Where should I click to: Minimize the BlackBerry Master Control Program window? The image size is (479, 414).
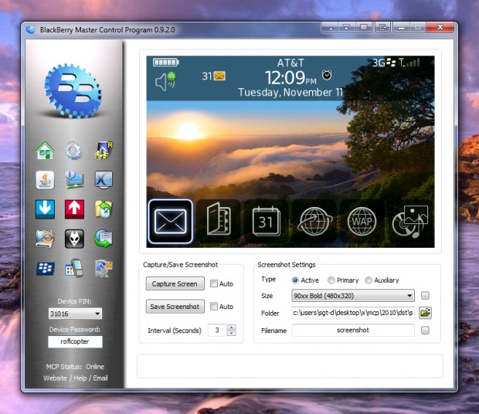click(402, 28)
